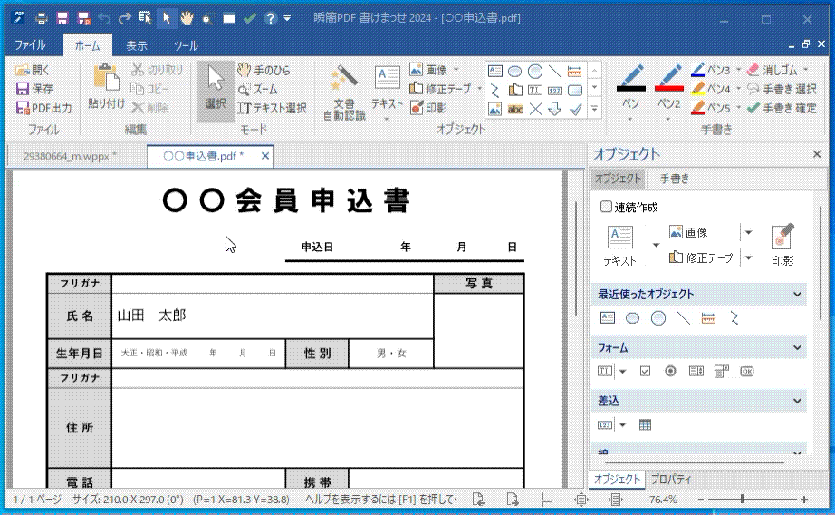
Task: Open the quick access toolbar customize arrow
Action: pos(287,19)
